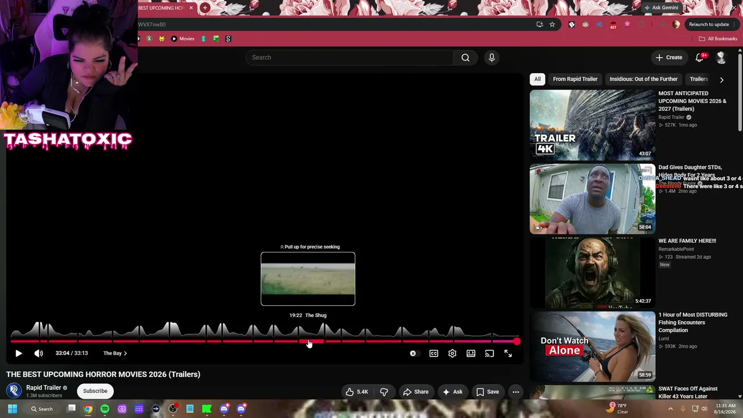Open Spotify from the taskbar

click(x=105, y=409)
